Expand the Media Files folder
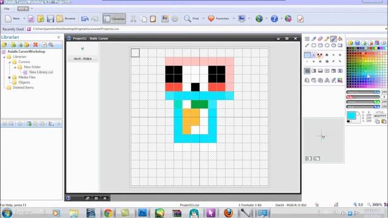388x218 pixels. pyautogui.click(x=10, y=78)
